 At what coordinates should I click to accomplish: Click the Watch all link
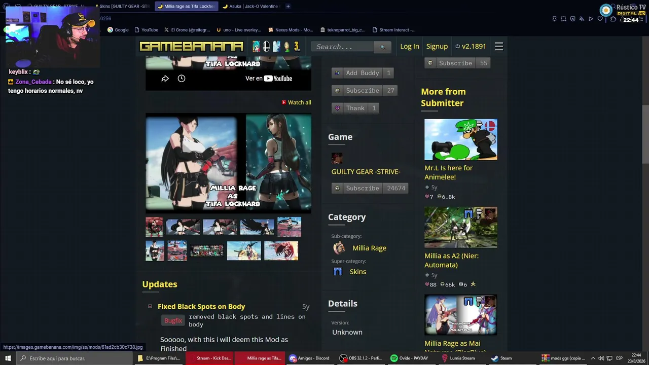point(297,102)
